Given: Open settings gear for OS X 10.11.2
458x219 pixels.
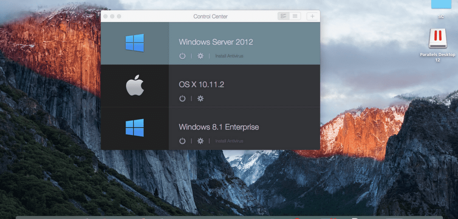Looking at the screenshot, I should (201, 98).
